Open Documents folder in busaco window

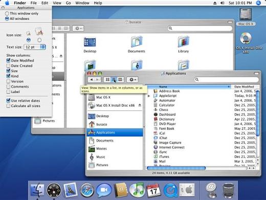pos(137,45)
